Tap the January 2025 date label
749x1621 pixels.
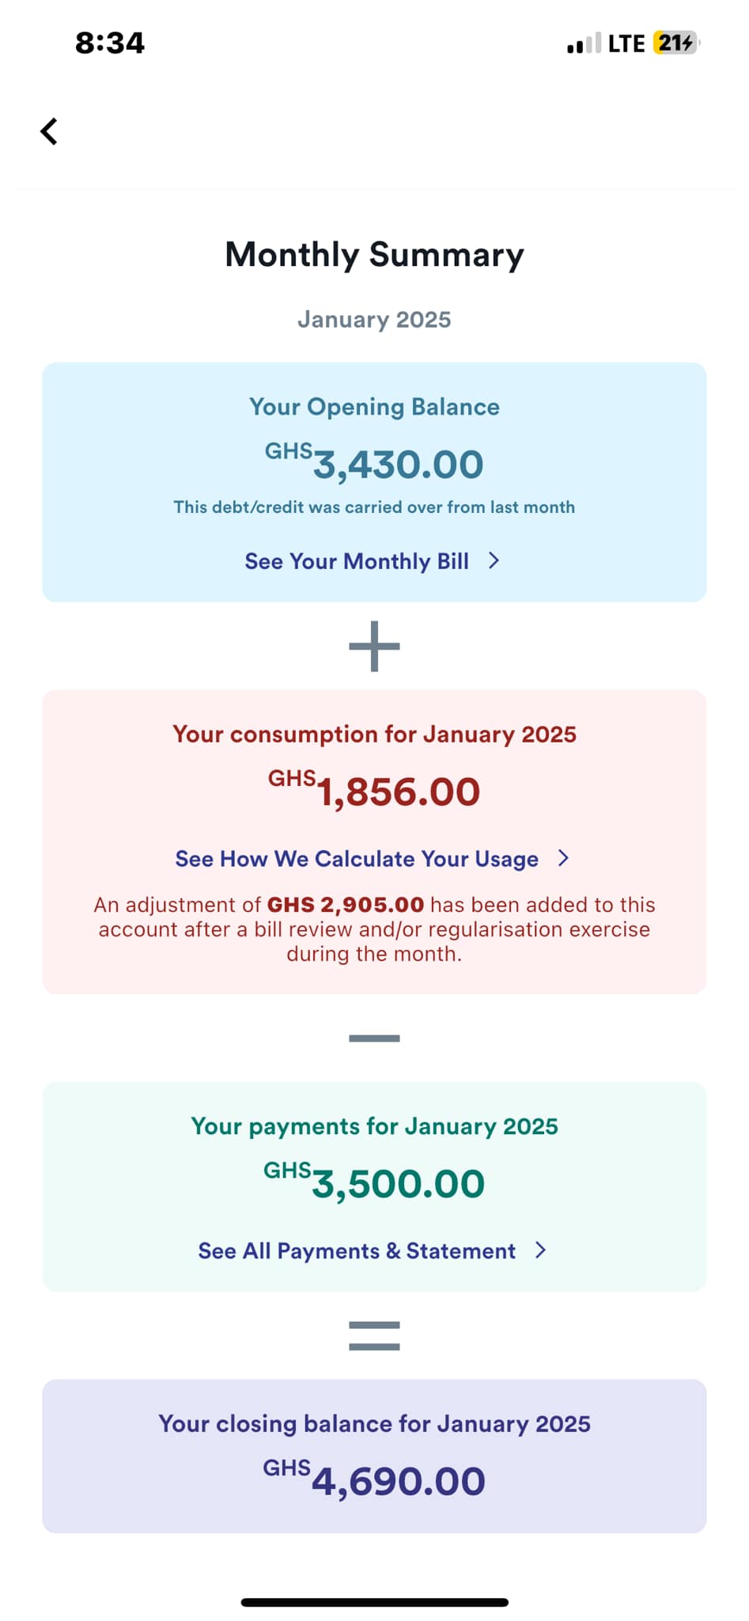click(374, 320)
